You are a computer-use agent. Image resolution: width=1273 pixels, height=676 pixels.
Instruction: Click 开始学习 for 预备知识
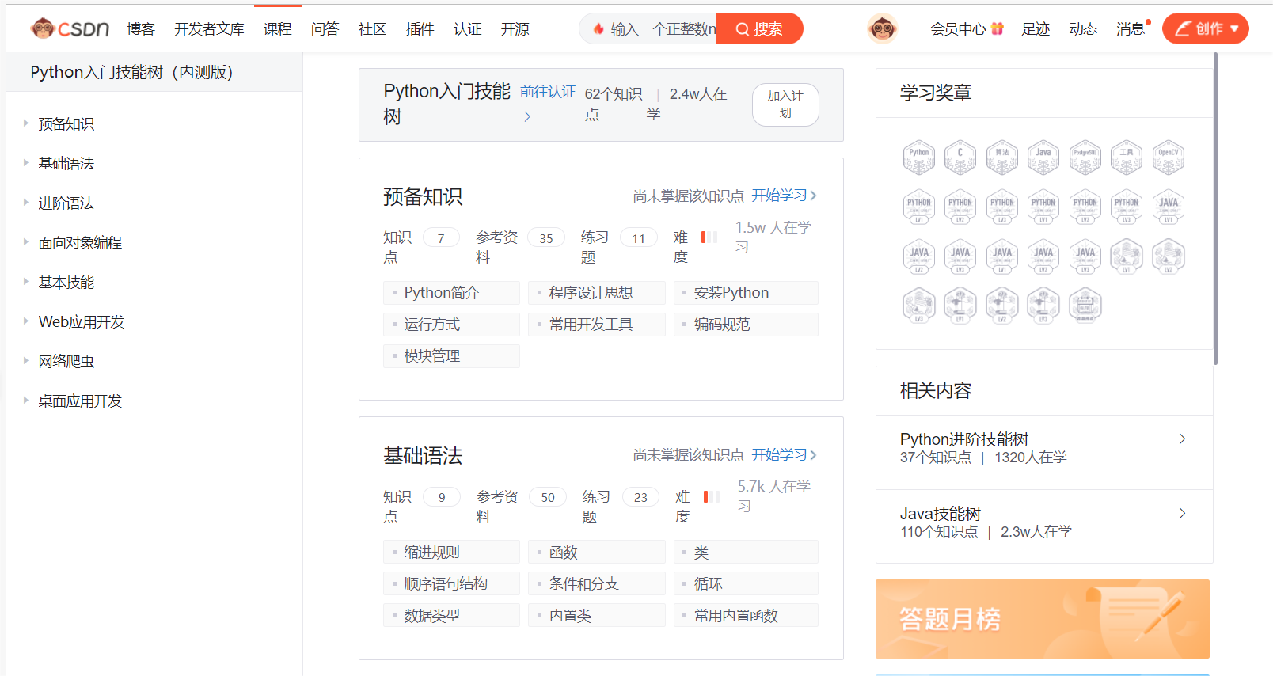point(784,196)
